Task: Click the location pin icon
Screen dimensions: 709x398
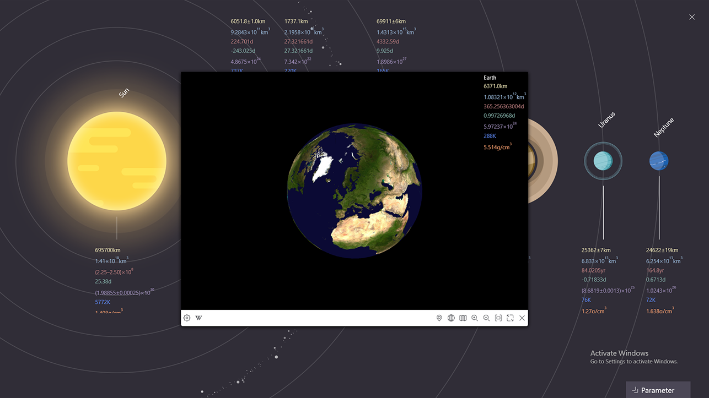Action: tap(439, 318)
